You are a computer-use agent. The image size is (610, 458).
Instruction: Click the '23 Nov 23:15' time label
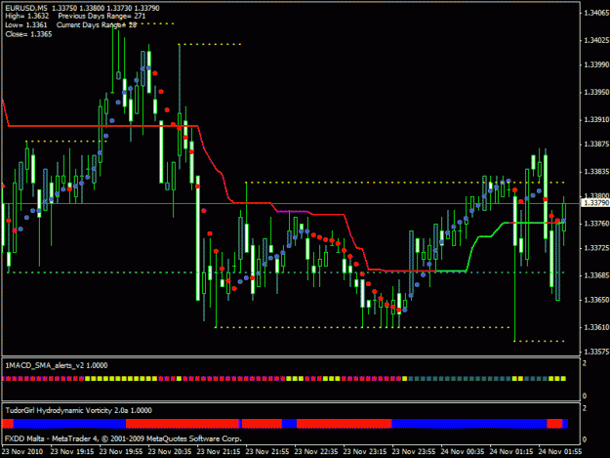coord(365,452)
